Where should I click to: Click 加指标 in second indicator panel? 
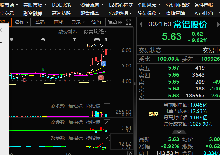[75, 122]
